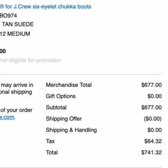
Task: Click the not eligible for promotion note
Action: click(x=30, y=60)
